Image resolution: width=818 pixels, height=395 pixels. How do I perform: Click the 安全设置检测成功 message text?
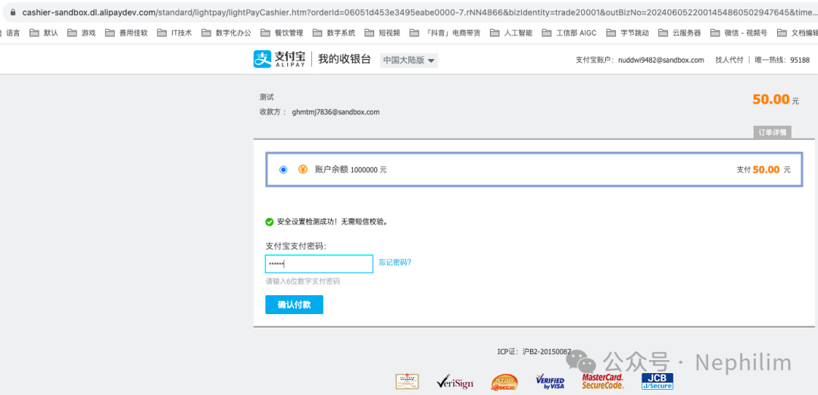point(332,222)
